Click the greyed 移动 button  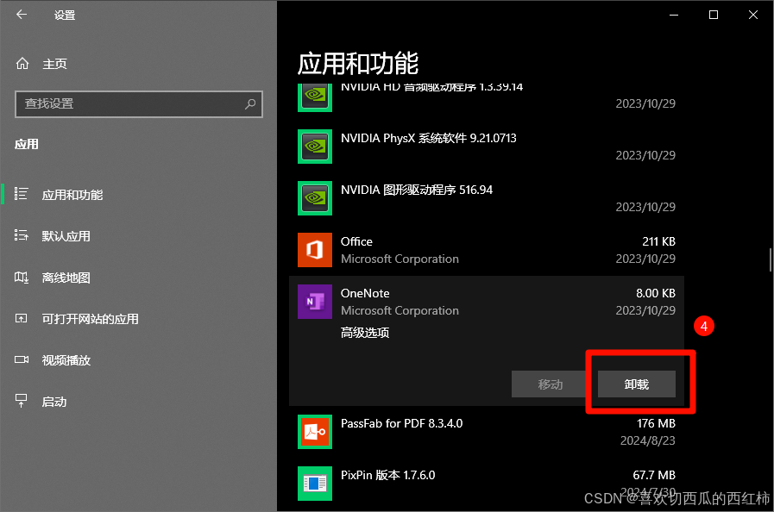click(551, 384)
